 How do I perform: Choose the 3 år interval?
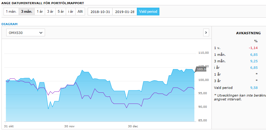[x=50, y=12]
